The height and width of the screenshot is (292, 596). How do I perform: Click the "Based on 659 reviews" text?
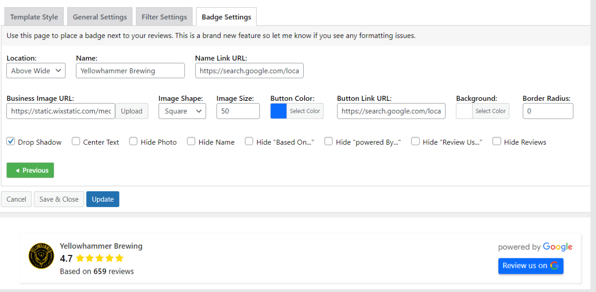click(x=97, y=271)
